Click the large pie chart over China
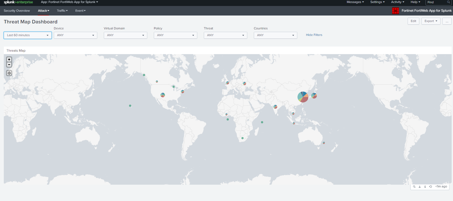 click(303, 97)
